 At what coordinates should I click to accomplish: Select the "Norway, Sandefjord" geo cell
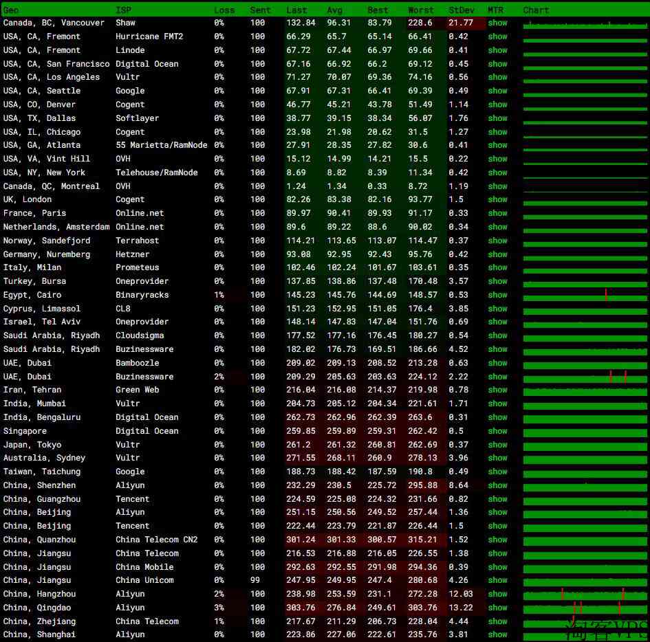pyautogui.click(x=47, y=240)
